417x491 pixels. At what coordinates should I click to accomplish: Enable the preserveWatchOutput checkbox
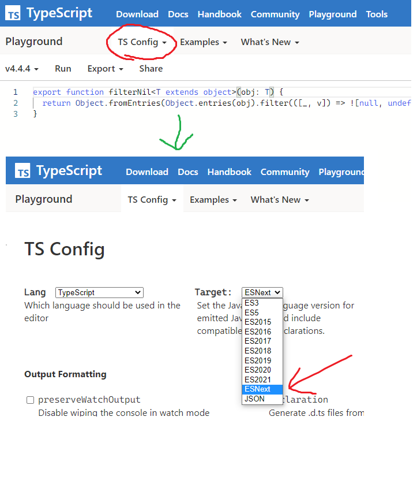[x=31, y=400]
